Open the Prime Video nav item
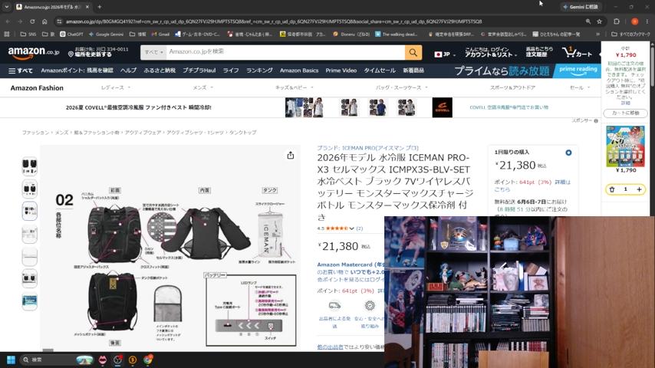This screenshot has width=655, height=368. 341,71
